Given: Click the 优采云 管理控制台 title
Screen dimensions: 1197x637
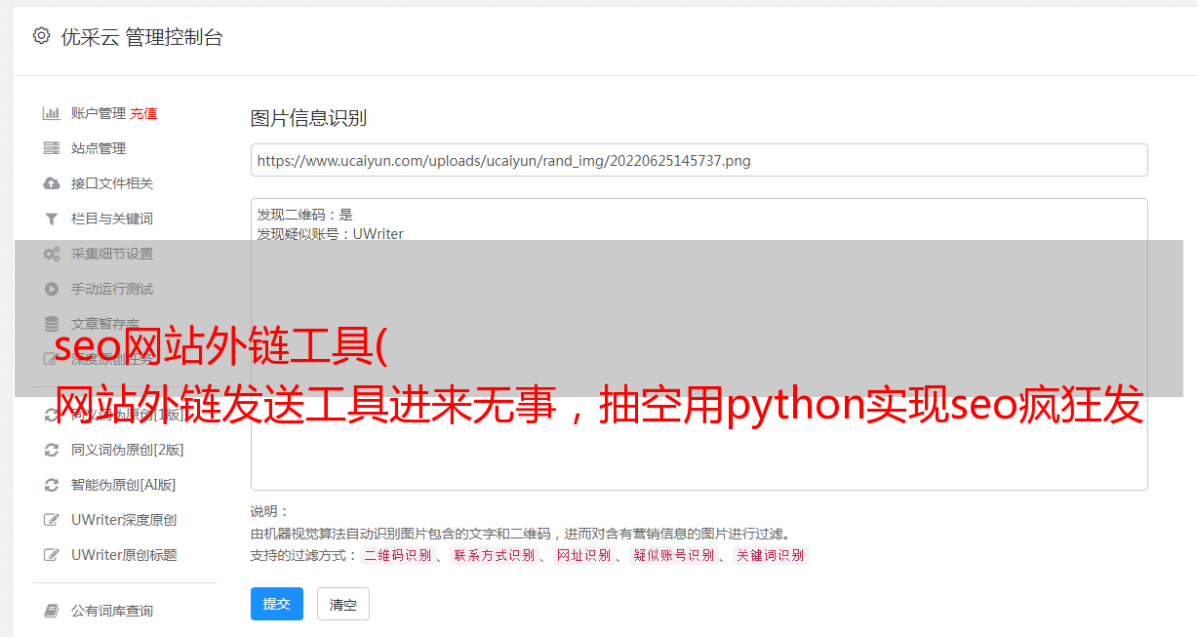Looking at the screenshot, I should tap(141, 37).
